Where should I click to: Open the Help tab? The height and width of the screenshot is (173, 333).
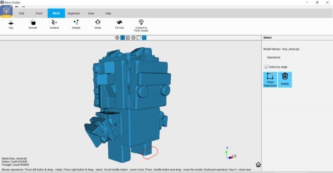point(108,13)
